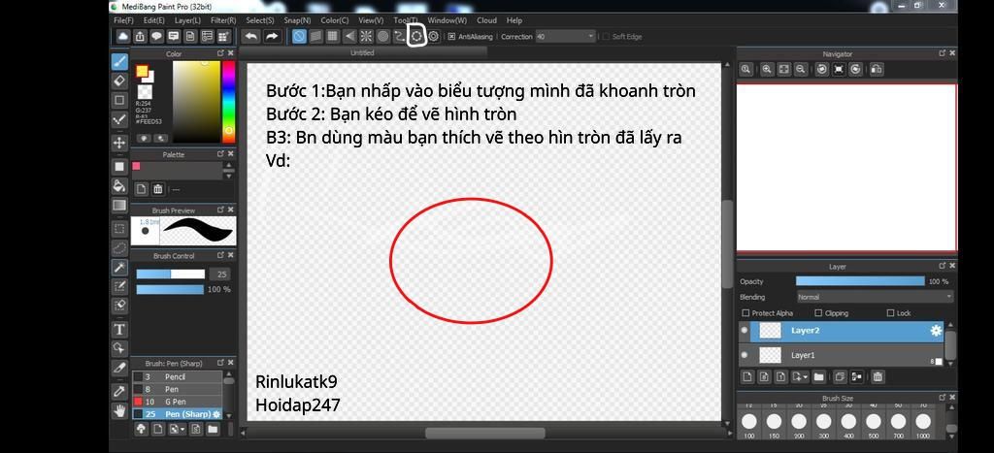Duplicate the layer
The height and width of the screenshot is (453, 994).
tap(840, 377)
